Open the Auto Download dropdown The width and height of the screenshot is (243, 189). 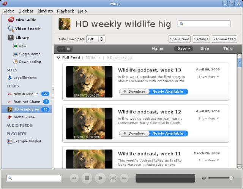pos(96,39)
